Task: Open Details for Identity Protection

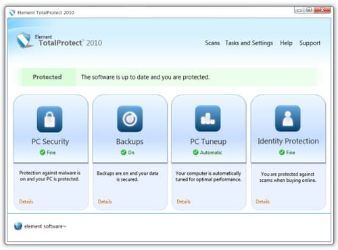Action: point(262,201)
